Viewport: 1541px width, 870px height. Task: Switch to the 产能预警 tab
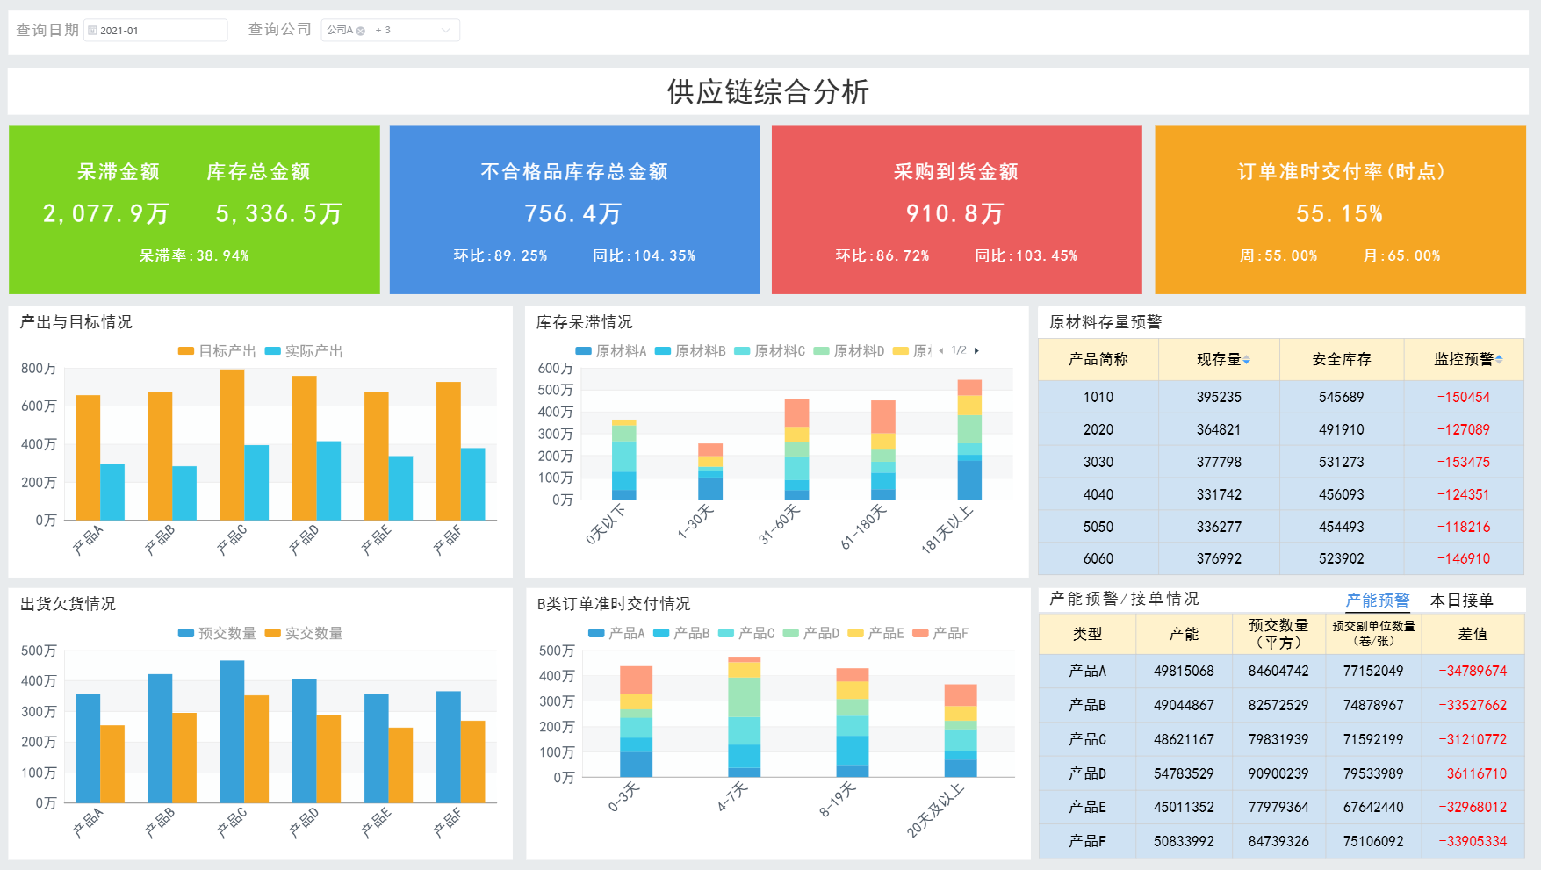coord(1378,600)
